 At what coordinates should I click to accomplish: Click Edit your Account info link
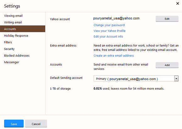[x=108, y=37]
